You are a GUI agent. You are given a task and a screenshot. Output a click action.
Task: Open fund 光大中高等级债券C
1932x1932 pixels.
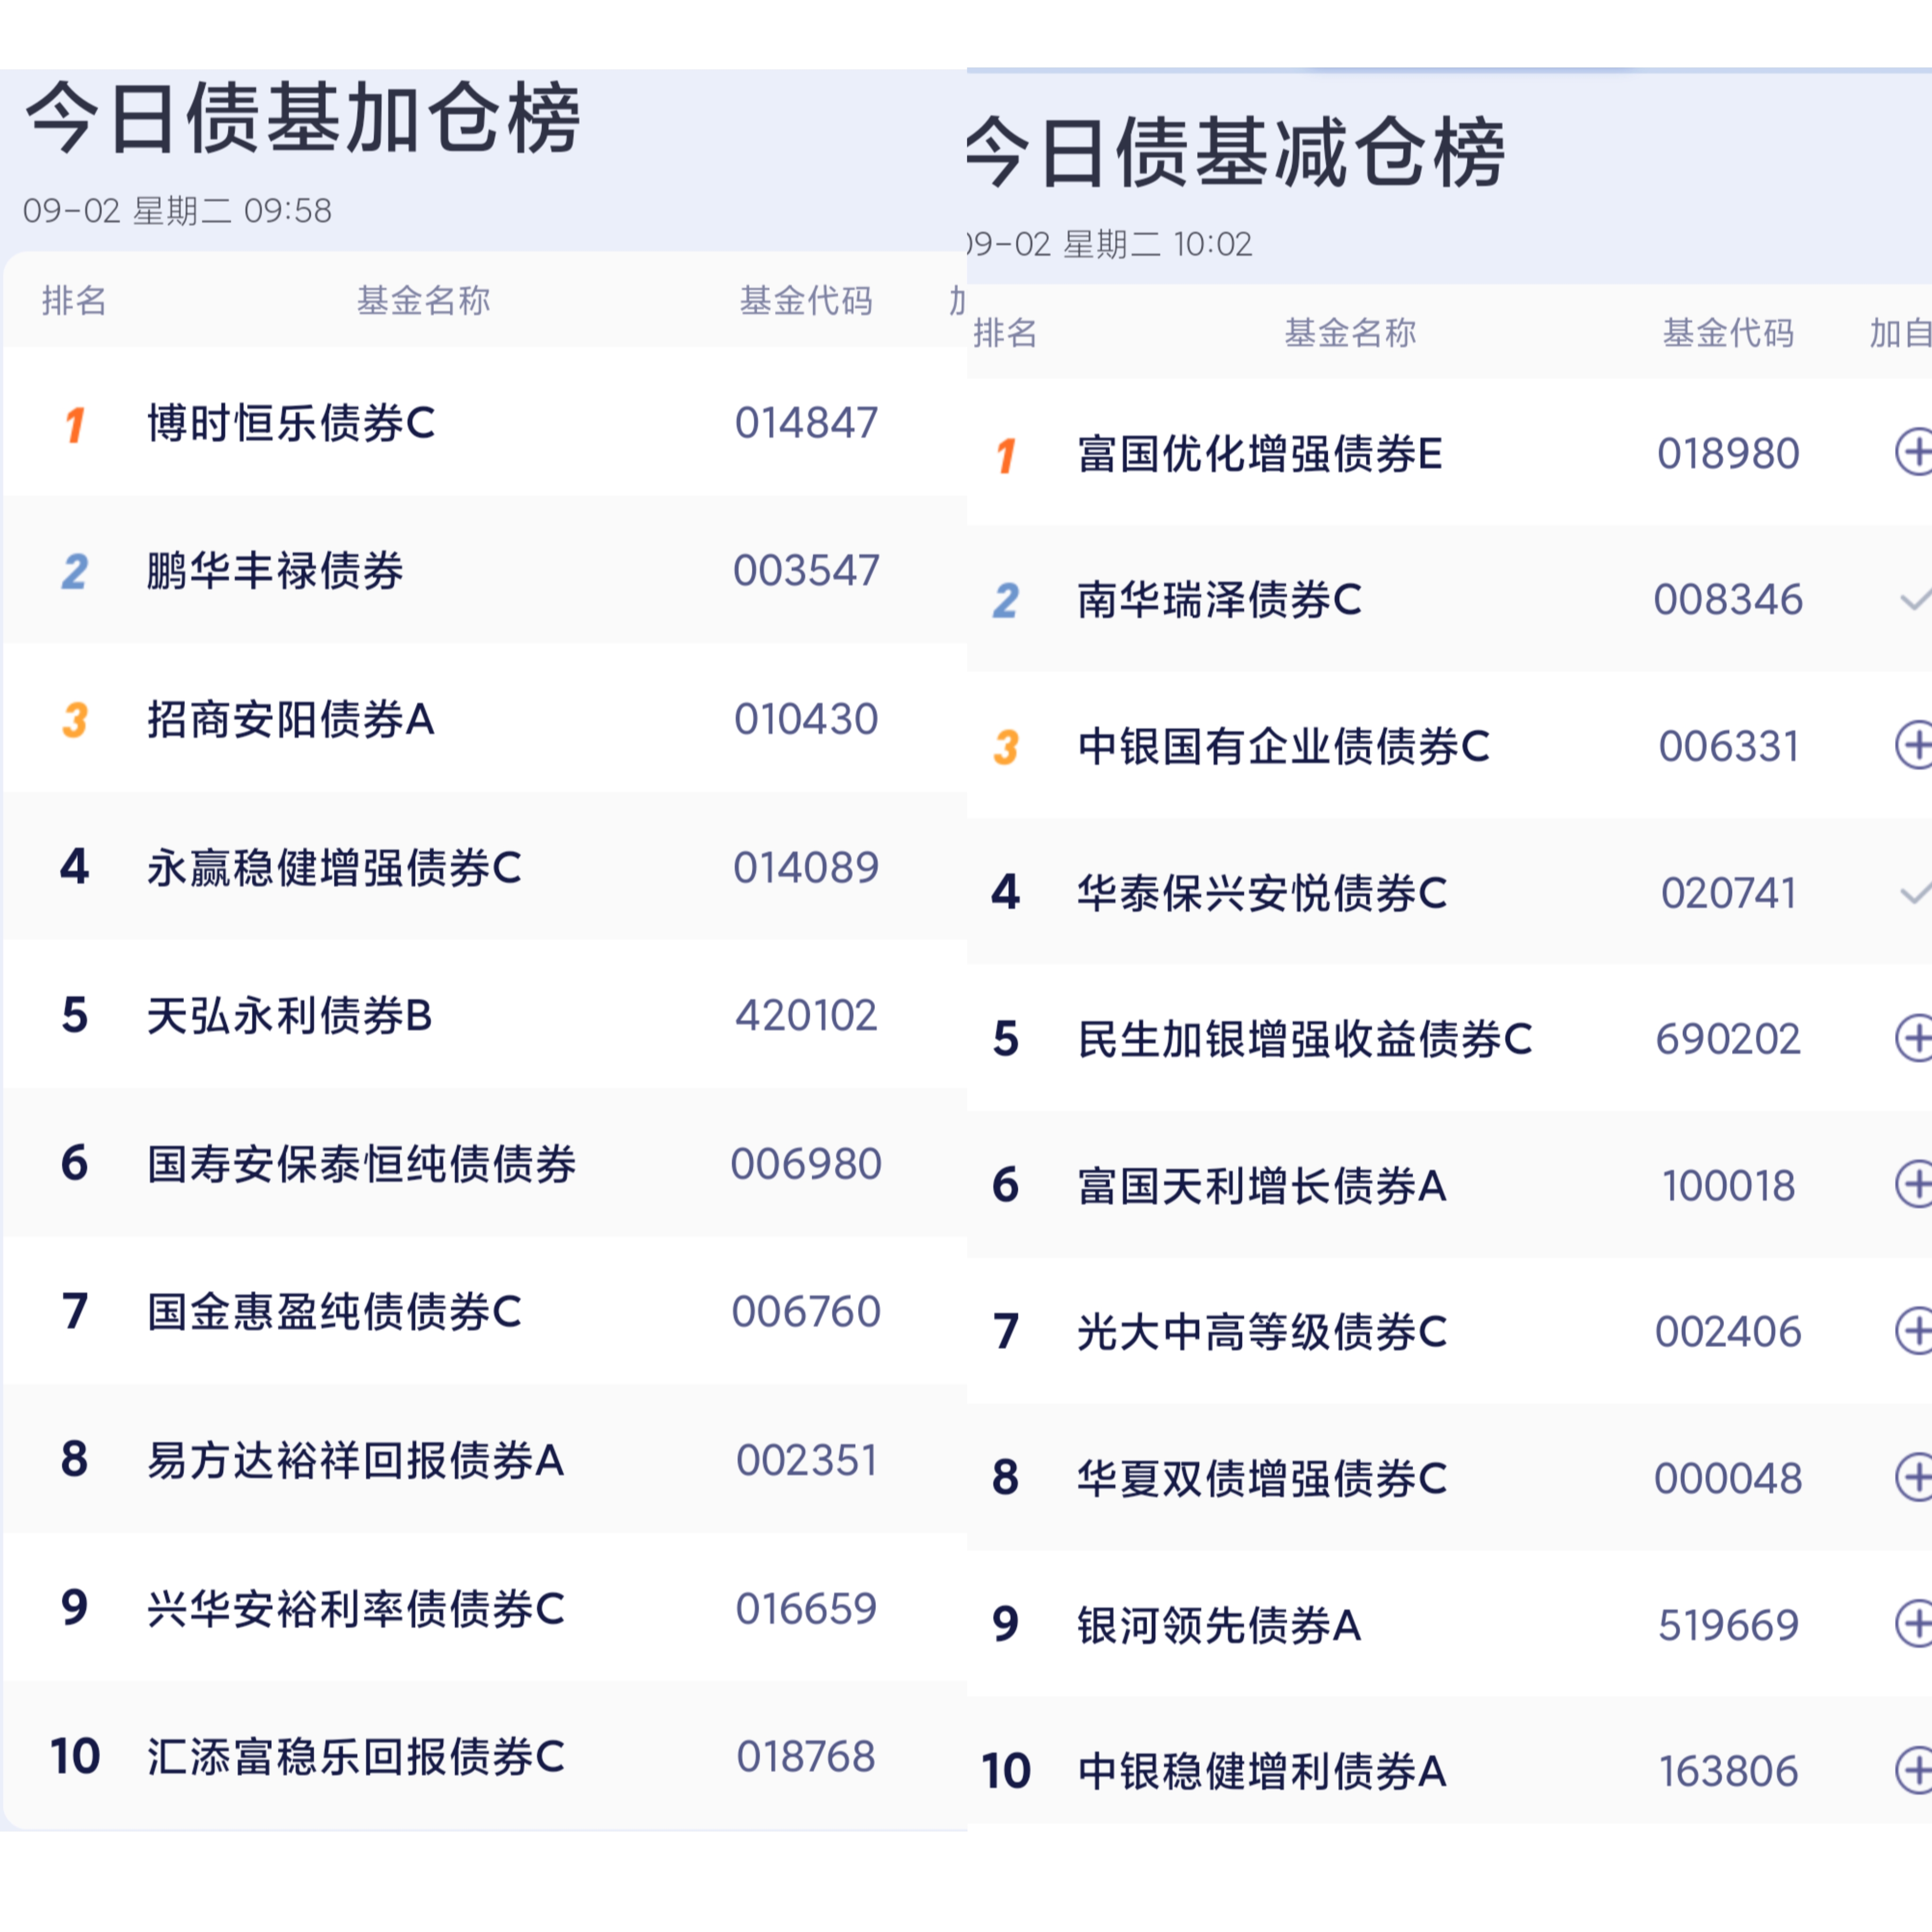(x=1262, y=1332)
